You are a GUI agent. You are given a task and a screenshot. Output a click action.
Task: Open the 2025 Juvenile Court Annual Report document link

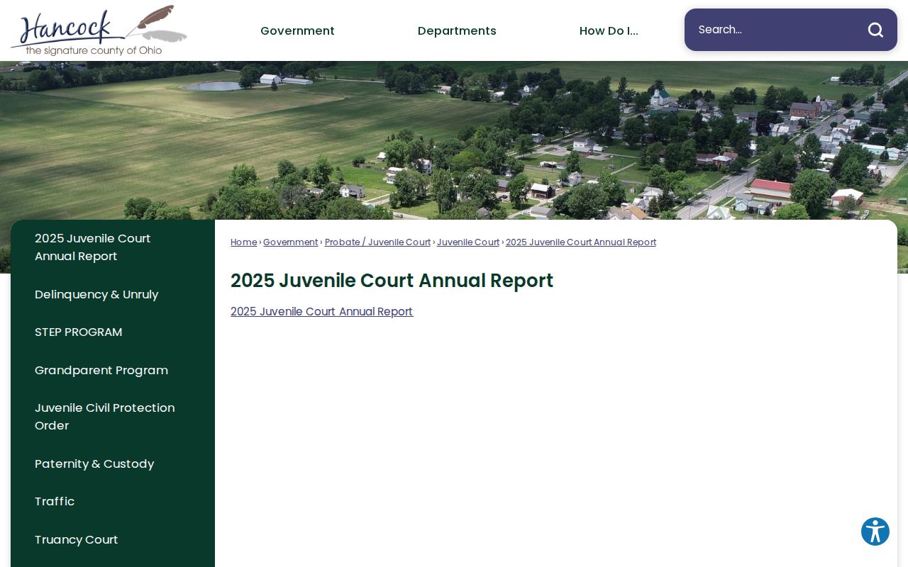(321, 312)
